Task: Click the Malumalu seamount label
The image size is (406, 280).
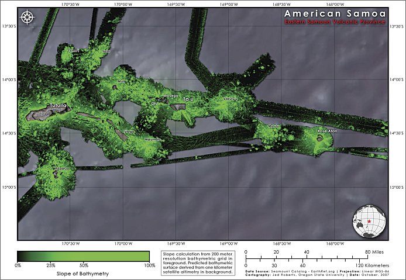Action: [153, 140]
